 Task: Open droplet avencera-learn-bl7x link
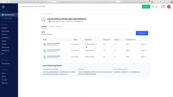click(54, 50)
